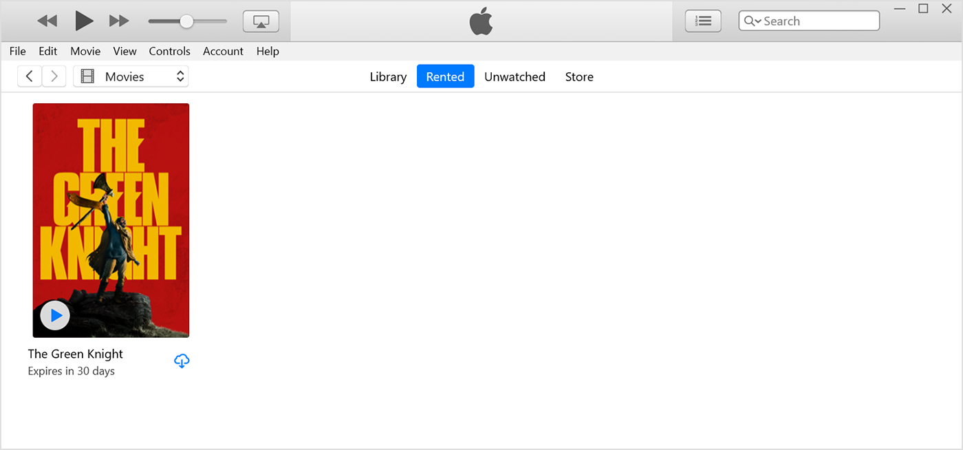The height and width of the screenshot is (450, 963).
Task: Switch to the Store tab
Action: point(578,76)
